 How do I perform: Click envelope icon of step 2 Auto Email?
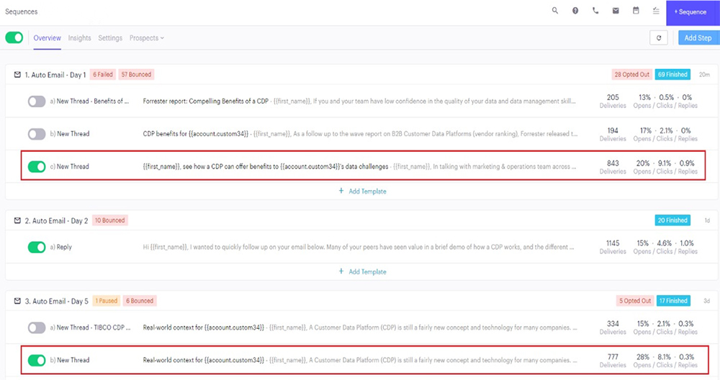coord(17,220)
